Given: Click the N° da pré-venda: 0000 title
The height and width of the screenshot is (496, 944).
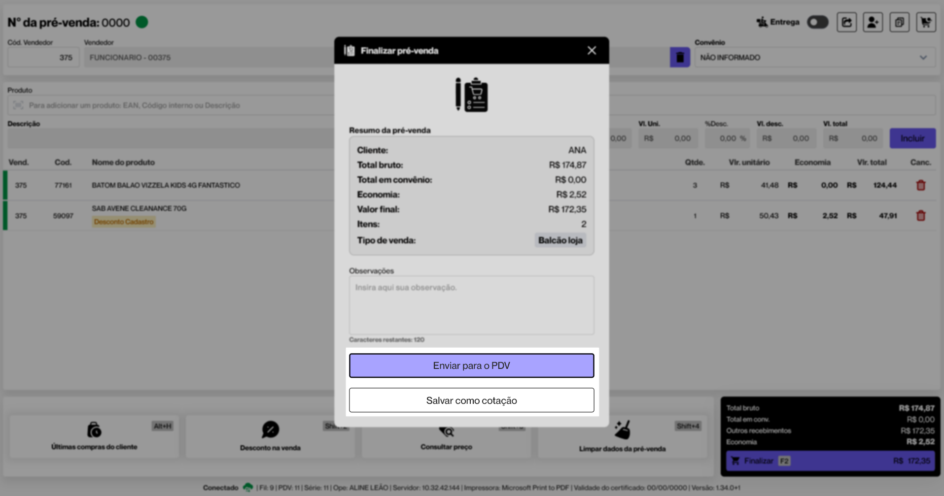Looking at the screenshot, I should (69, 23).
